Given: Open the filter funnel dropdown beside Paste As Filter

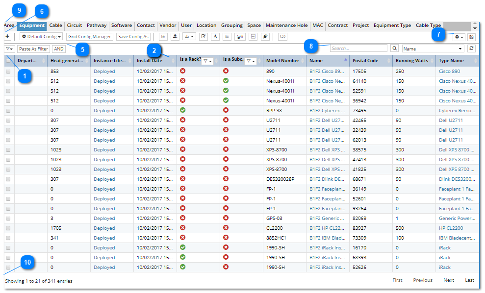Looking at the screenshot, I should coord(10,49).
